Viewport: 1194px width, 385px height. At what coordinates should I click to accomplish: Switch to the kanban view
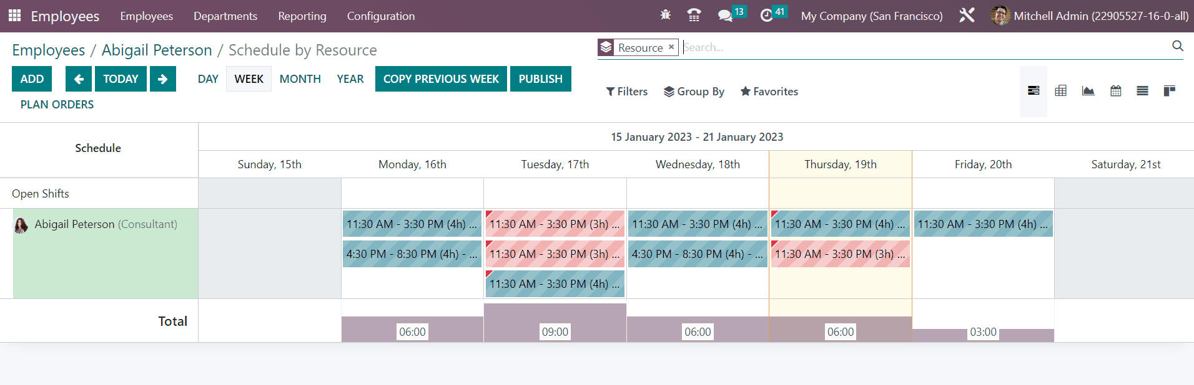(1169, 91)
